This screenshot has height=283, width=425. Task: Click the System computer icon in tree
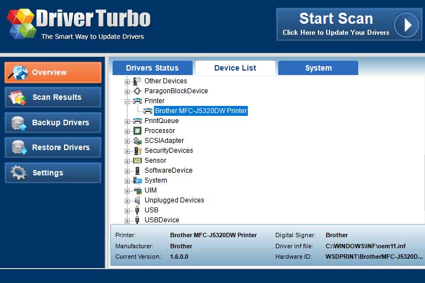click(x=137, y=180)
